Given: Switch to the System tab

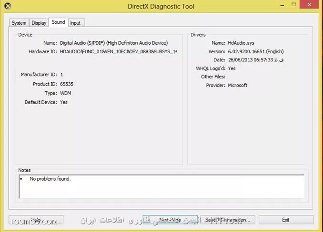Looking at the screenshot, I should [19, 23].
